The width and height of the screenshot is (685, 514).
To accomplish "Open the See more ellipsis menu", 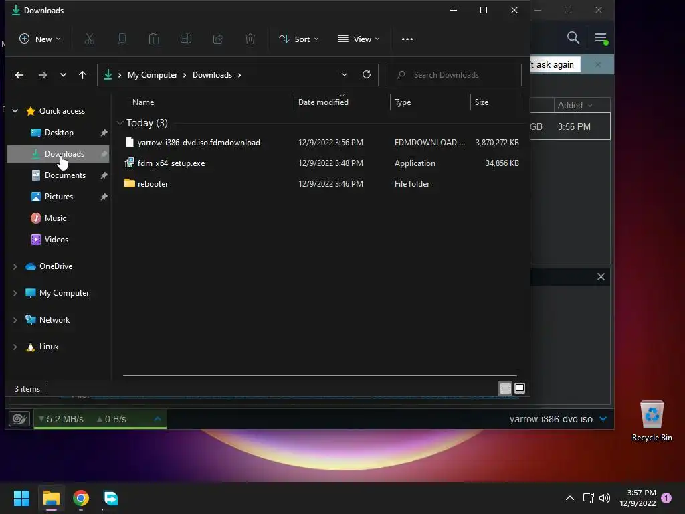I will pos(407,39).
